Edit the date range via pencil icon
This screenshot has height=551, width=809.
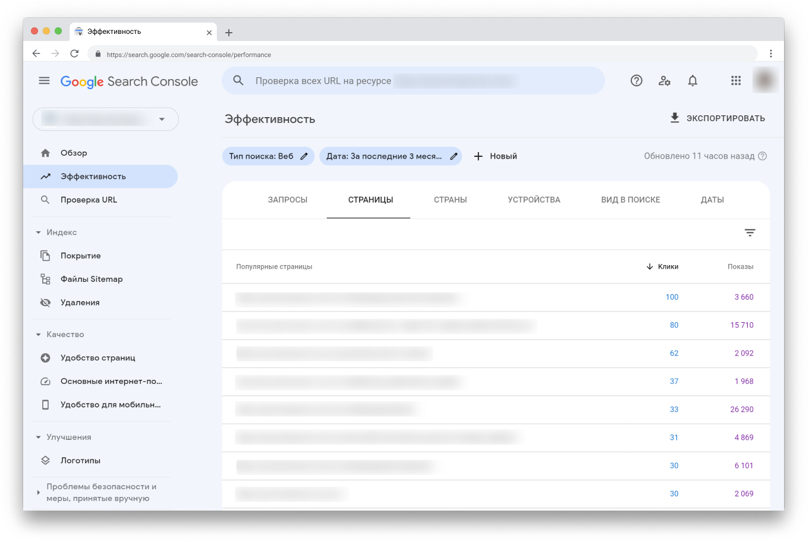tap(454, 156)
